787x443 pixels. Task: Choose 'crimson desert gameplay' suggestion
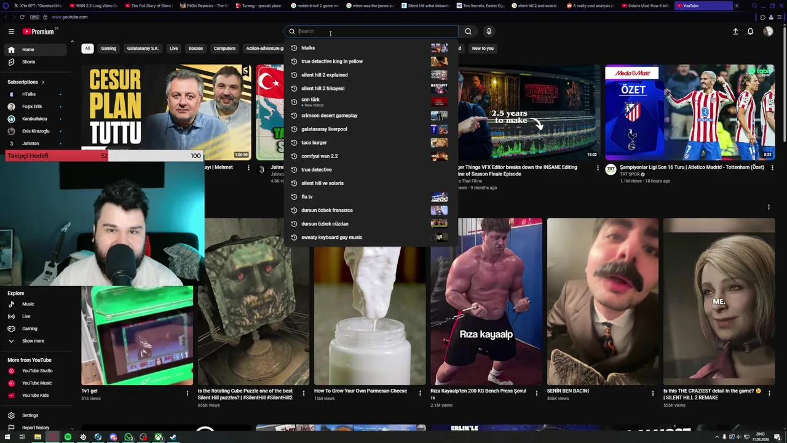(371, 116)
